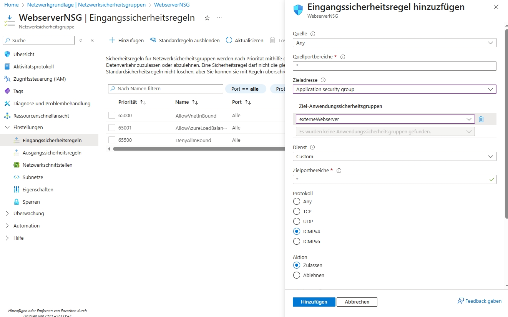Click the plus Hinzufügen toolbar icon

pyautogui.click(x=112, y=40)
